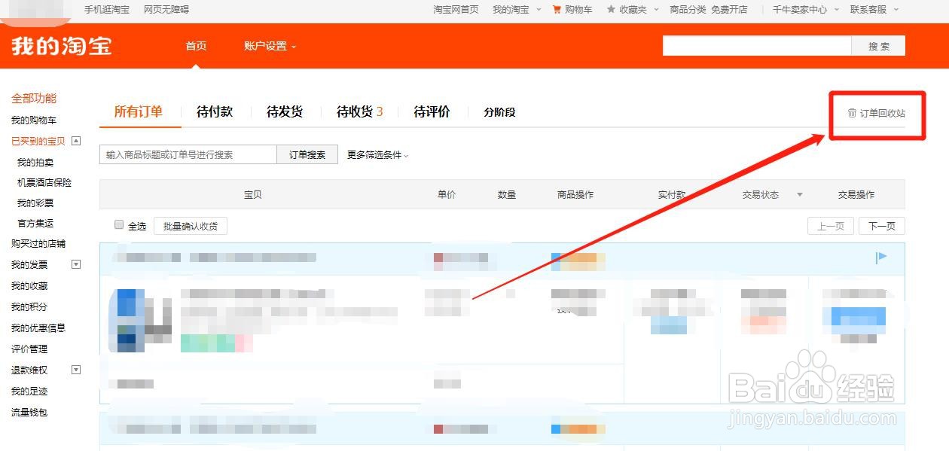
Task: Open the 收藏夹 dropdown arrow
Action: pyautogui.click(x=656, y=10)
